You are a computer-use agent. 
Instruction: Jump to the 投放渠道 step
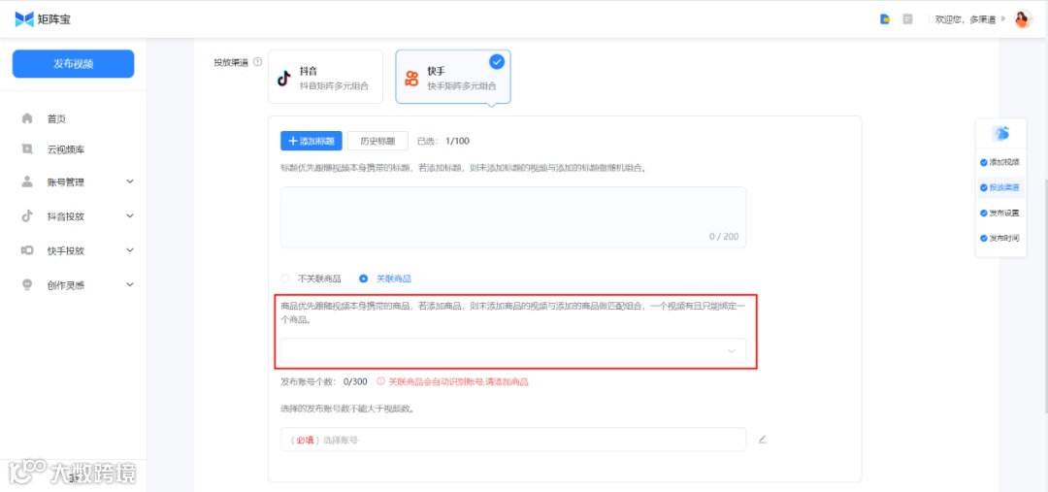point(1004,188)
